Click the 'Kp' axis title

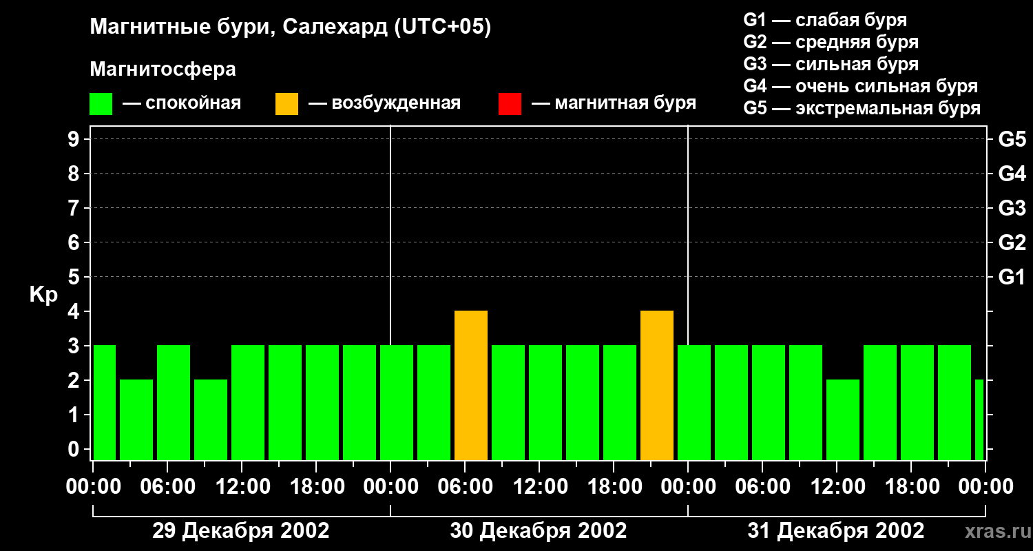click(43, 295)
